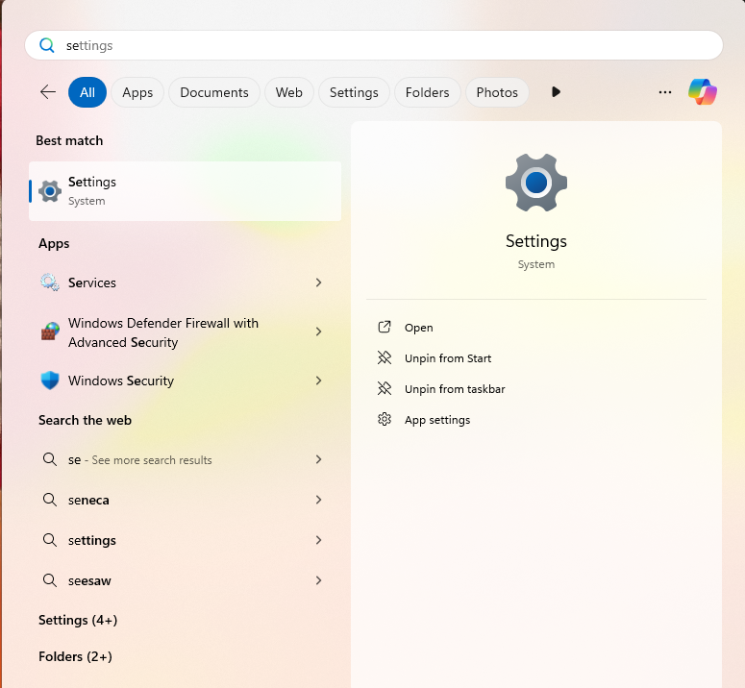The height and width of the screenshot is (688, 745).
Task: Open the three-dot more options menu
Action: coord(665,92)
